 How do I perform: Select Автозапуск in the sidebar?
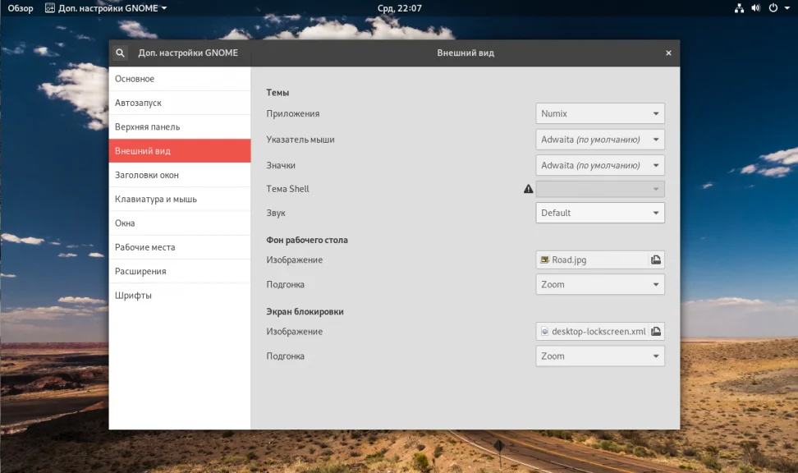click(x=180, y=103)
